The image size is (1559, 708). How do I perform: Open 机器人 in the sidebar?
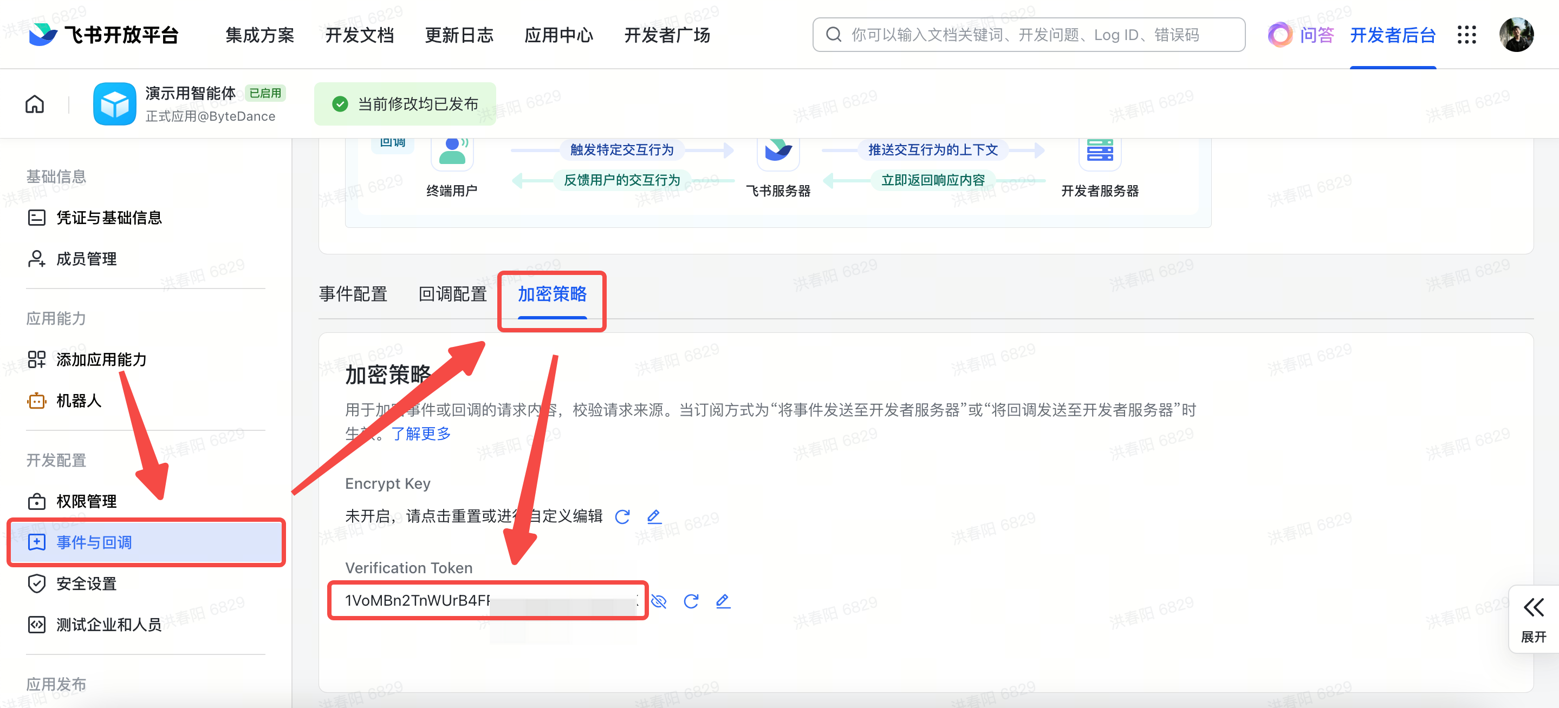click(78, 401)
